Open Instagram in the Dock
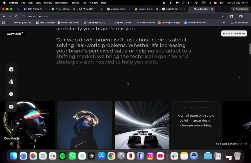251x163 pixels. [150, 156]
